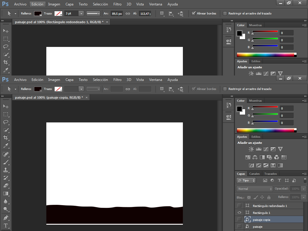This screenshot has height=231, width=308.
Task: Choose the Clone Stamp tool
Action: point(6,170)
